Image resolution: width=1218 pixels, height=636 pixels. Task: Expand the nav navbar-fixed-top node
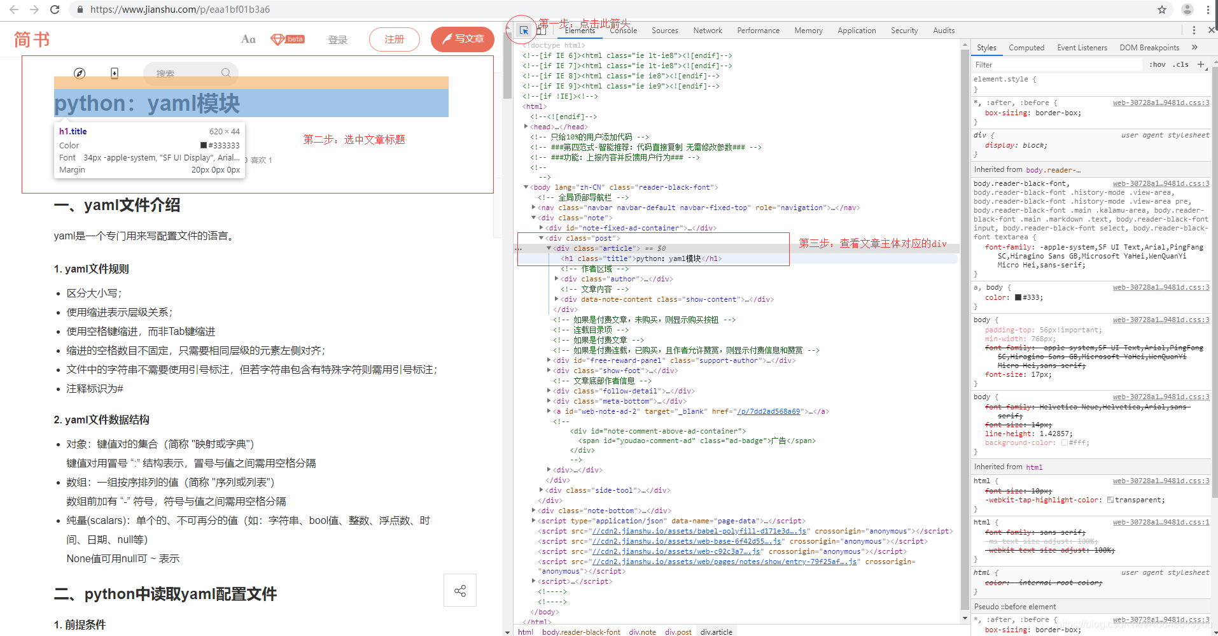pos(533,208)
